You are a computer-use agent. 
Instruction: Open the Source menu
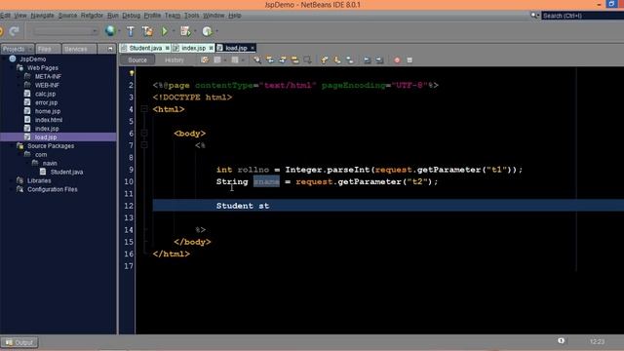pos(67,16)
